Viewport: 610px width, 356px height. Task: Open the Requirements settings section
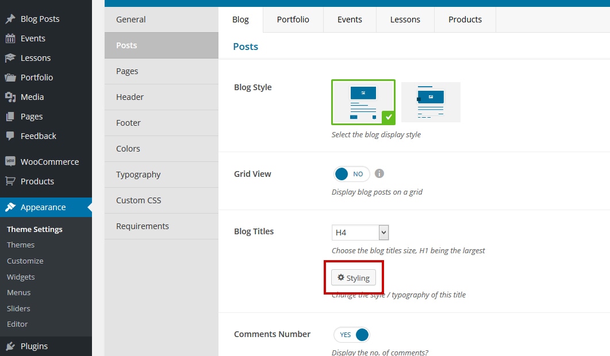(162, 226)
